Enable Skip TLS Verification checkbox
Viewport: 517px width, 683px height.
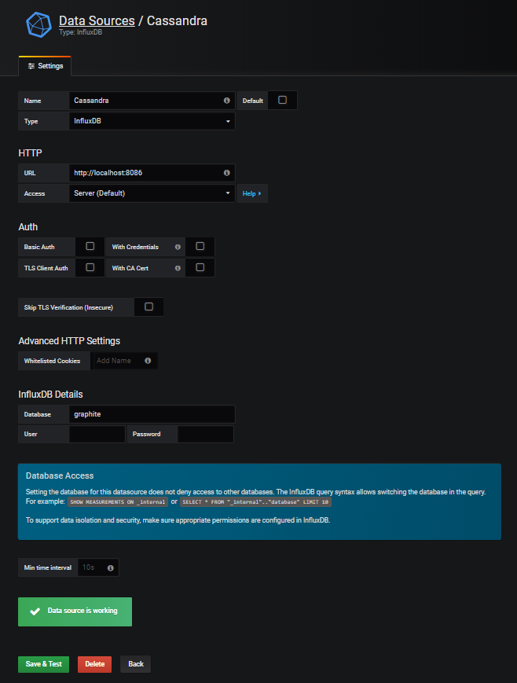point(149,307)
